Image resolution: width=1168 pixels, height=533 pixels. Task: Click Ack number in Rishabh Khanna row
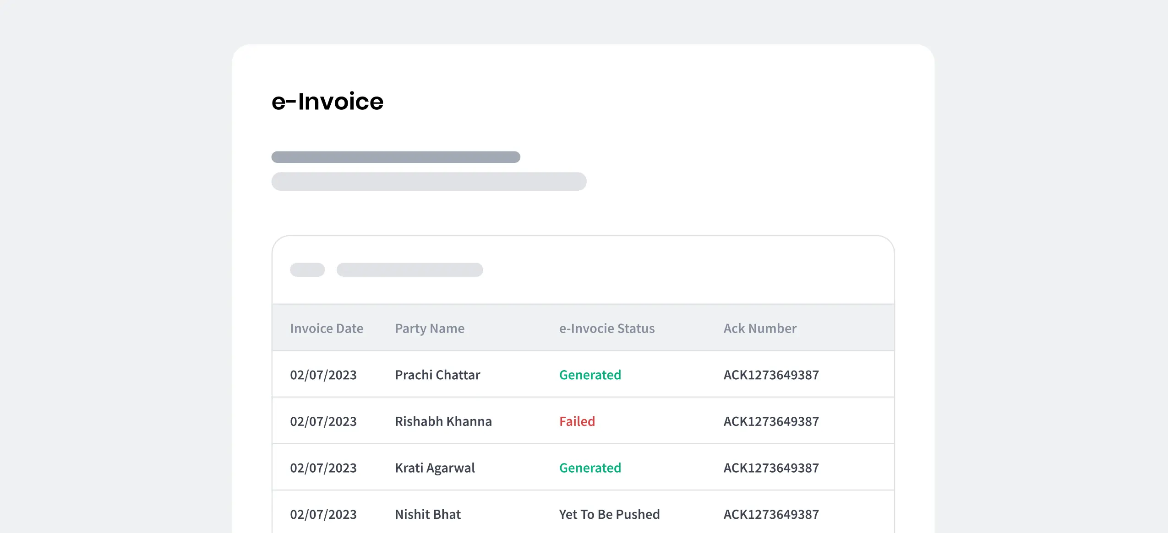click(770, 421)
